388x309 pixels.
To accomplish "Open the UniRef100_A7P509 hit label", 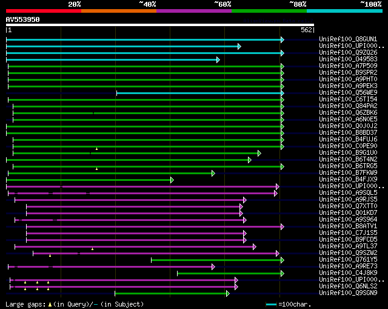I will pos(348,66).
